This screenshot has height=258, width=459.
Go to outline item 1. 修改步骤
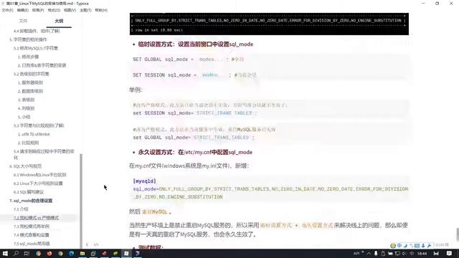pos(29,57)
